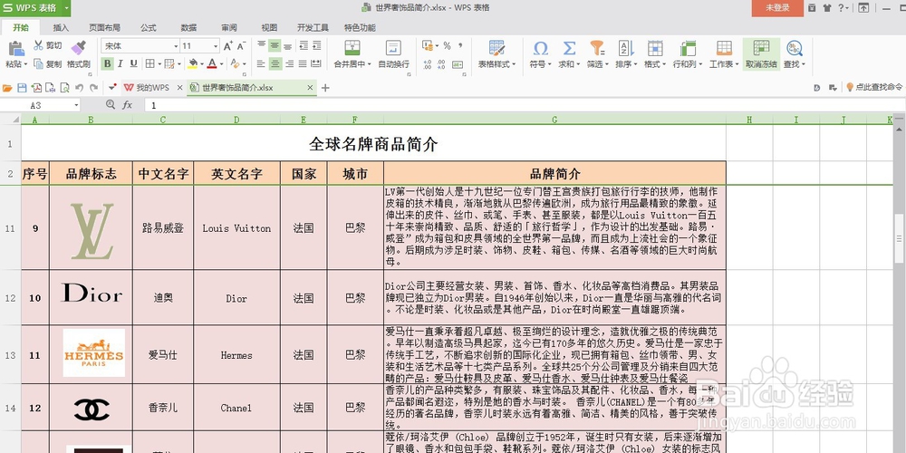This screenshot has width=906, height=453.
Task: Open the 插入 (Insert) ribbon tab
Action: tap(61, 27)
